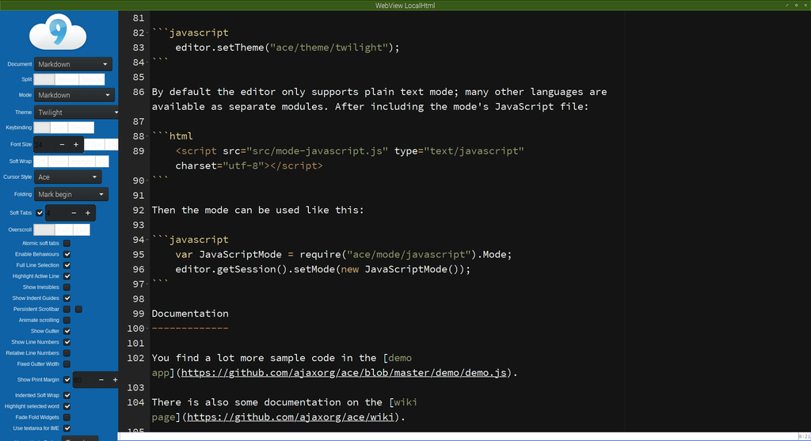The width and height of the screenshot is (811, 441).
Task: Uncheck Indented Soft Wrap
Action: [x=67, y=396]
